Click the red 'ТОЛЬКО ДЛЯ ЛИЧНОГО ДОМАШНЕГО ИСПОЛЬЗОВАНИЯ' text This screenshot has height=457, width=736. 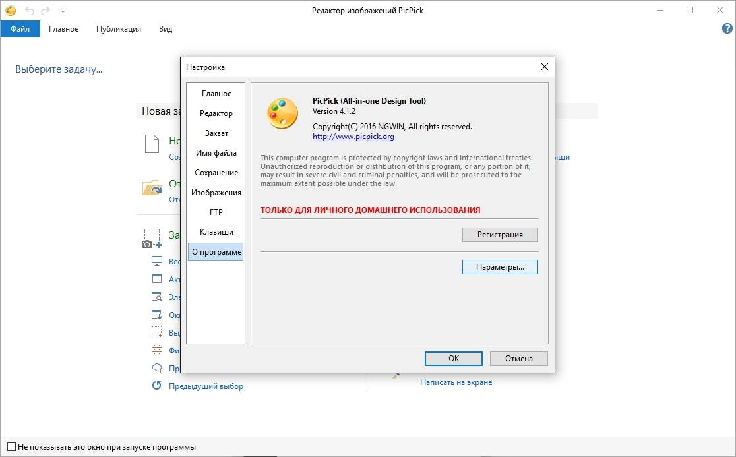371,210
